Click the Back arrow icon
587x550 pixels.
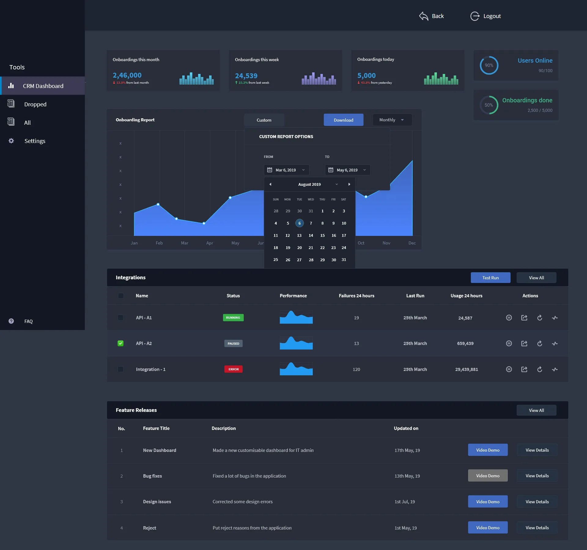click(424, 16)
